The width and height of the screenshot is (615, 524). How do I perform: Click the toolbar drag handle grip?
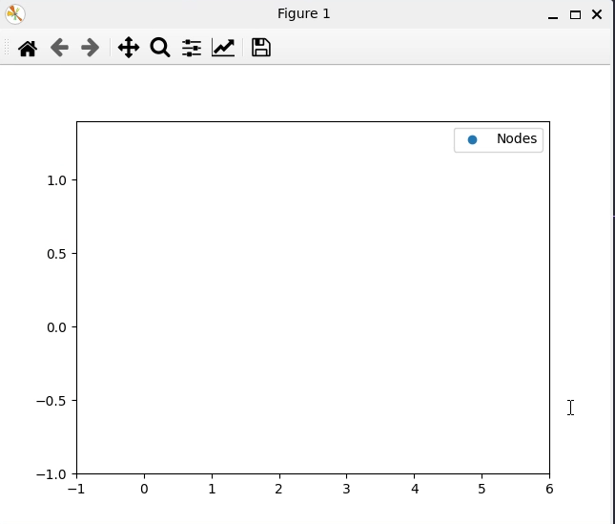point(7,48)
